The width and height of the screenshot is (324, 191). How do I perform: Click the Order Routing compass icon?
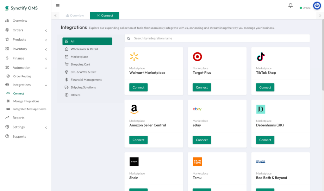[x=8, y=76]
